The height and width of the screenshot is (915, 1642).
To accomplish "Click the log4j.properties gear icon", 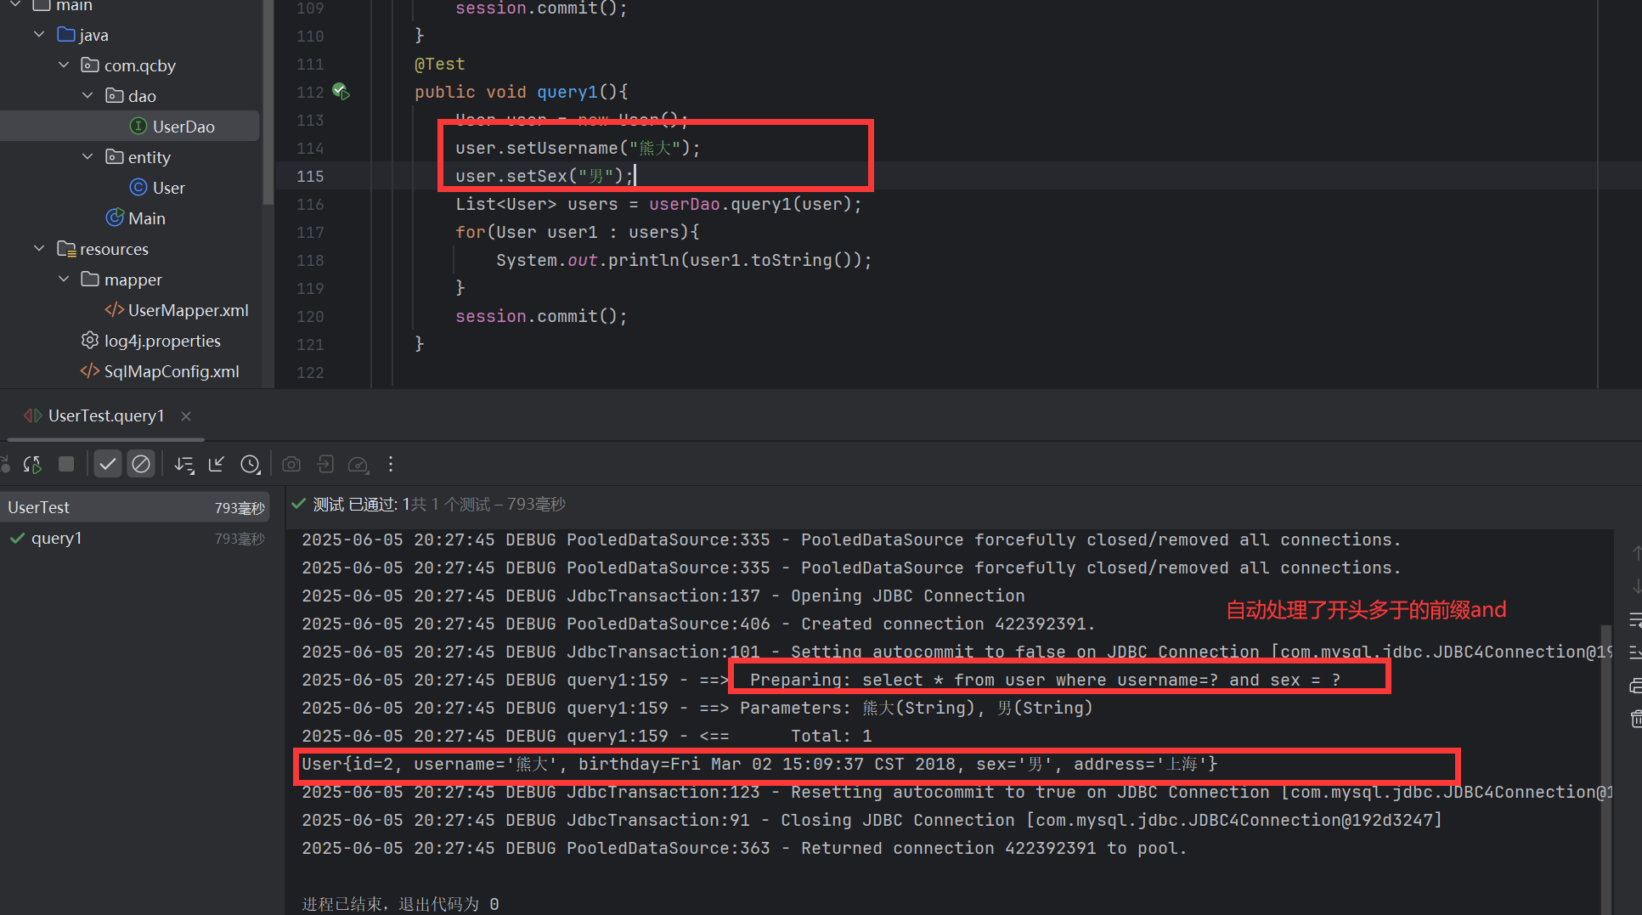I will click(90, 340).
